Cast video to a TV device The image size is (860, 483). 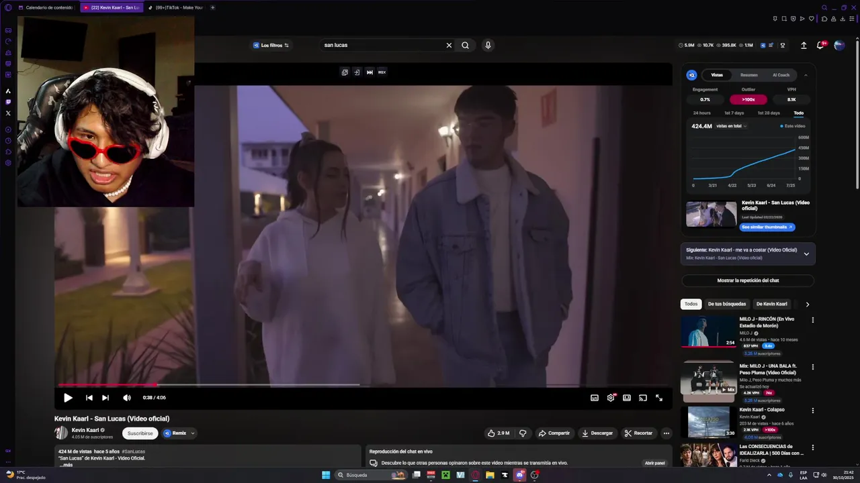pos(643,398)
